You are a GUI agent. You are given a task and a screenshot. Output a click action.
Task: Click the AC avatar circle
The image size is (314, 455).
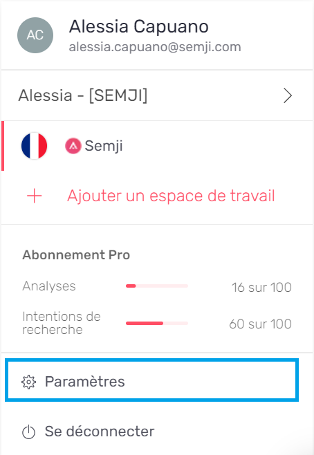click(35, 35)
